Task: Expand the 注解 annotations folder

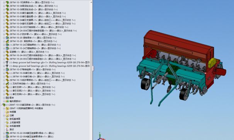Action: click(x=4, y=115)
